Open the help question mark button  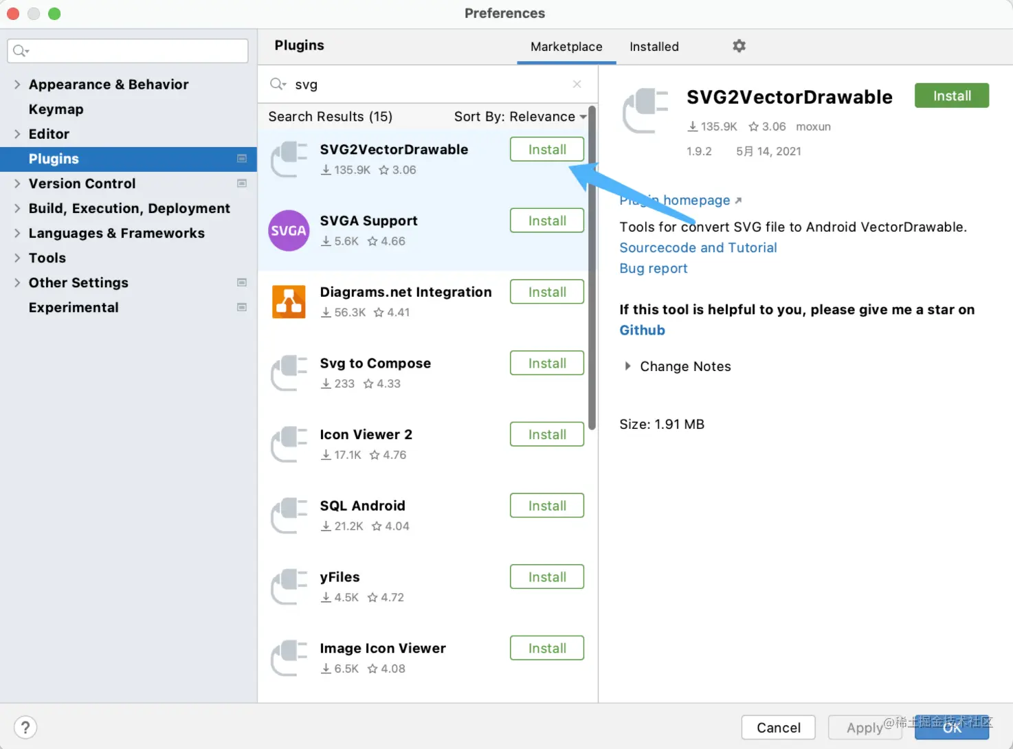[x=25, y=728]
